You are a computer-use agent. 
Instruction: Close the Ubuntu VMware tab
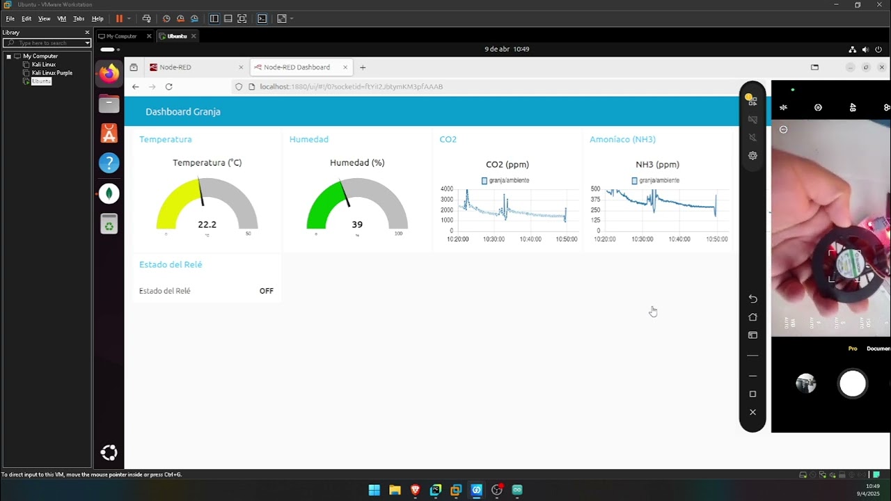coord(194,36)
